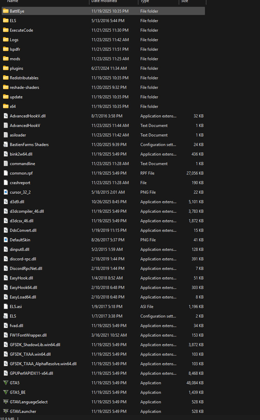Select the discord-rpc.dll file name

tap(23, 259)
